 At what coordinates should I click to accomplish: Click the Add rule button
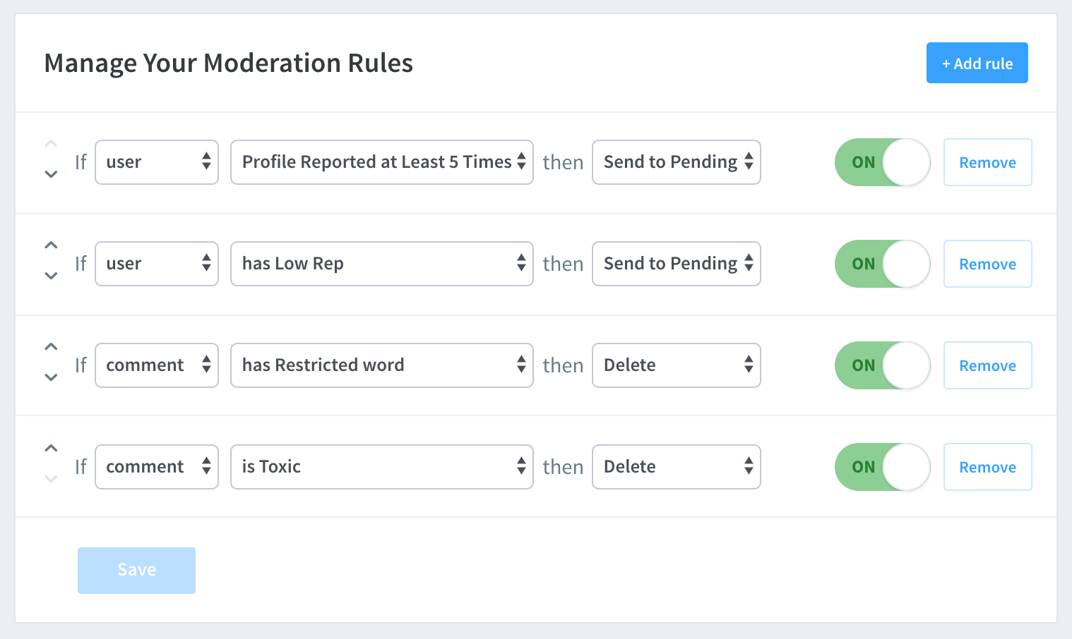[977, 63]
